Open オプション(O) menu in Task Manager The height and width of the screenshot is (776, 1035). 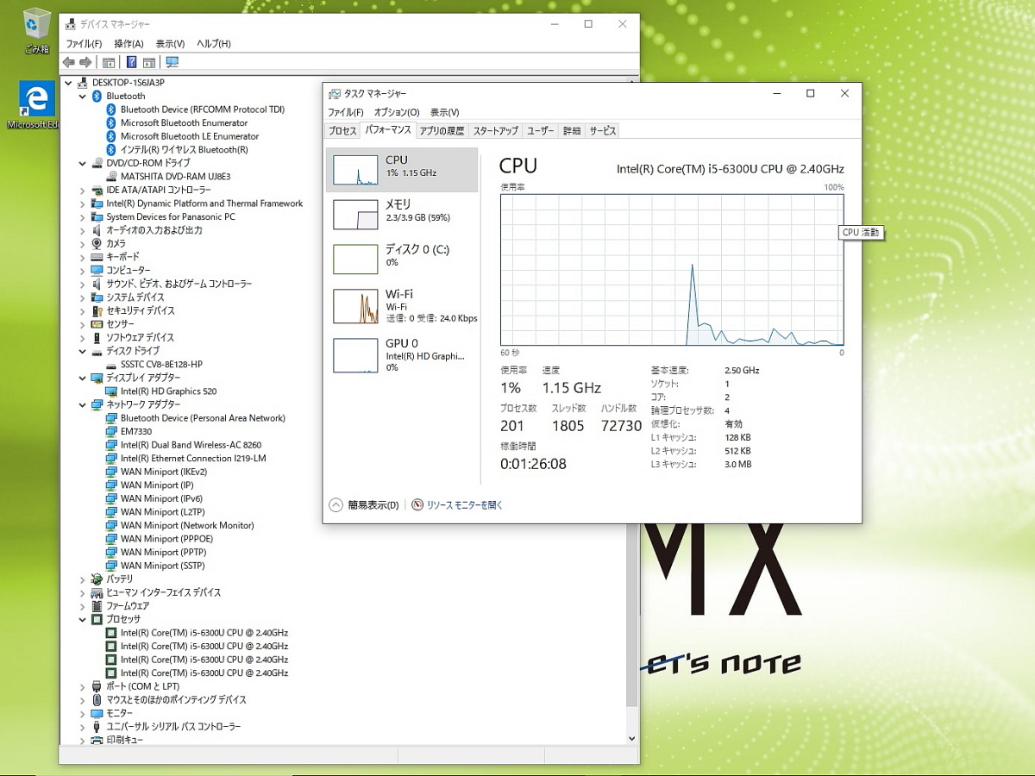click(397, 112)
